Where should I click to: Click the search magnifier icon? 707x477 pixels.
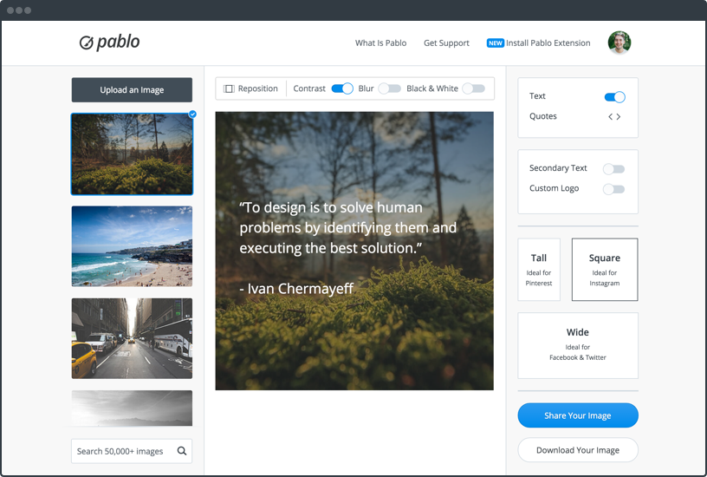coord(182,451)
